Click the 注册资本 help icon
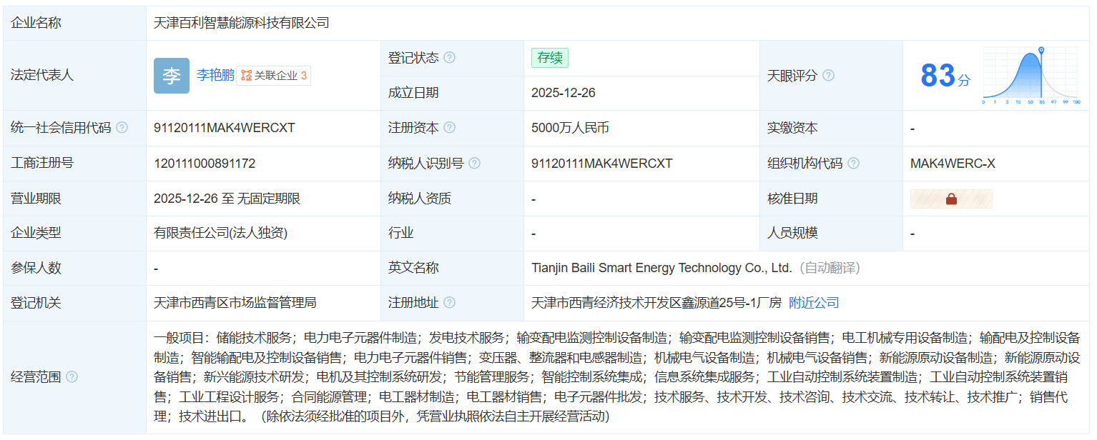 point(448,127)
